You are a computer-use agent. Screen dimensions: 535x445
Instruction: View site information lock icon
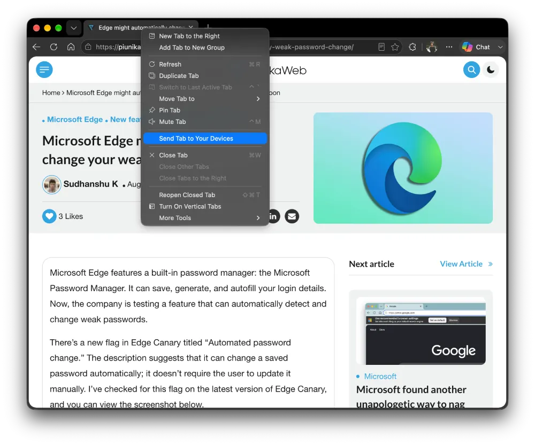(x=88, y=47)
